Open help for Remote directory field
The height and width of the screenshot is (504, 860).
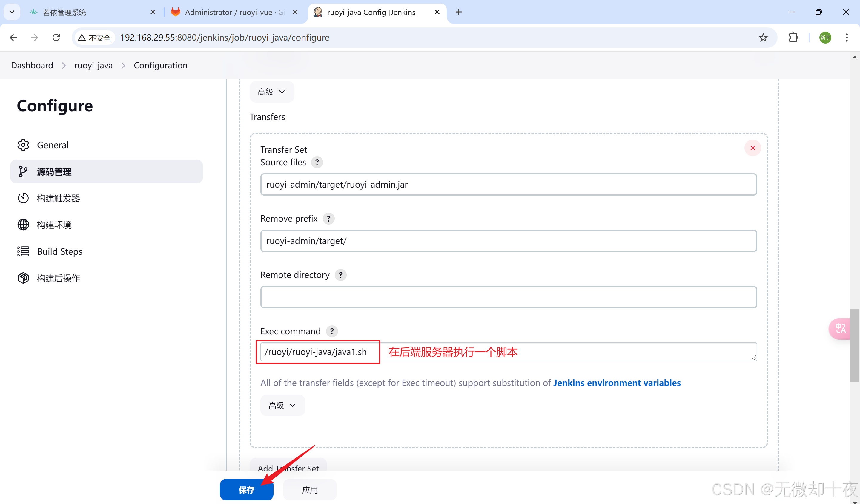(x=340, y=275)
